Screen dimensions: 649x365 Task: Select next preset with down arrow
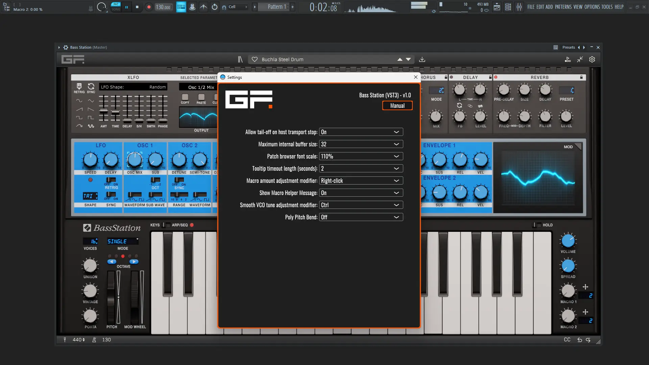408,59
